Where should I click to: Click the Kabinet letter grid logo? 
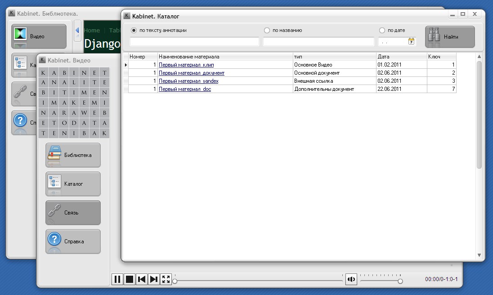point(74,103)
